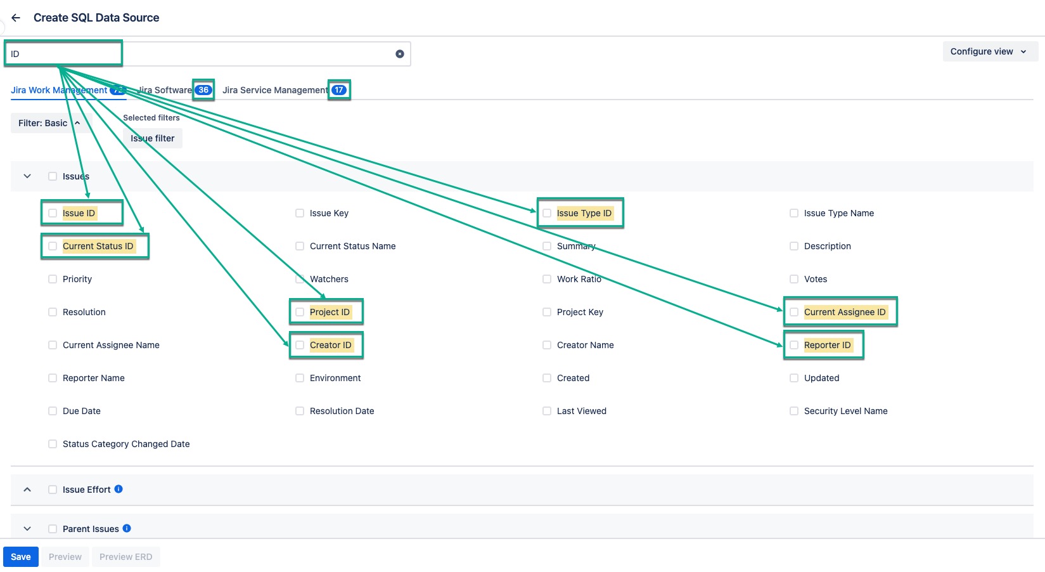Tick the Reporter ID checkbox
The width and height of the screenshot is (1045, 572).
tap(794, 345)
